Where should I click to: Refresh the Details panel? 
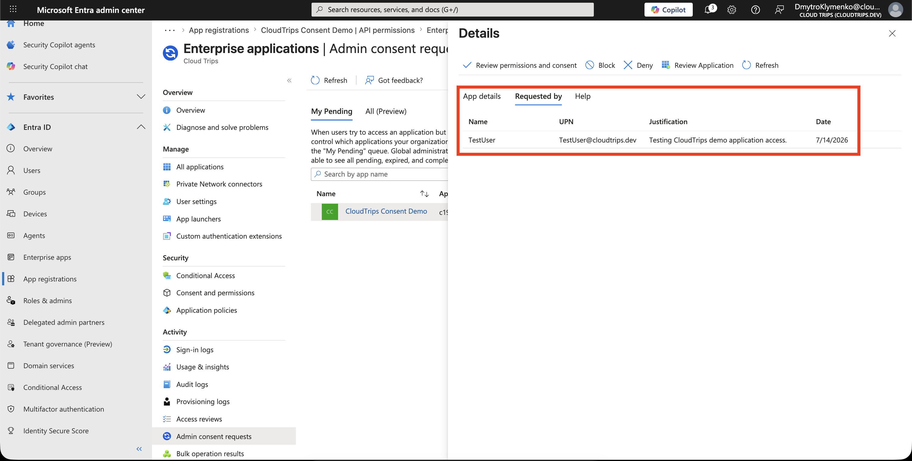760,65
